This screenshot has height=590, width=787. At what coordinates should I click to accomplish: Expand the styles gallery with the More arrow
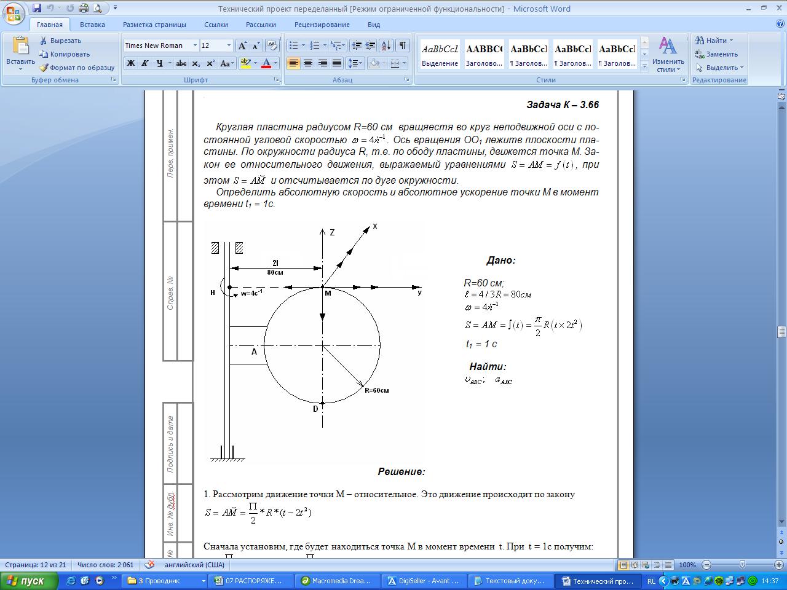pos(644,65)
